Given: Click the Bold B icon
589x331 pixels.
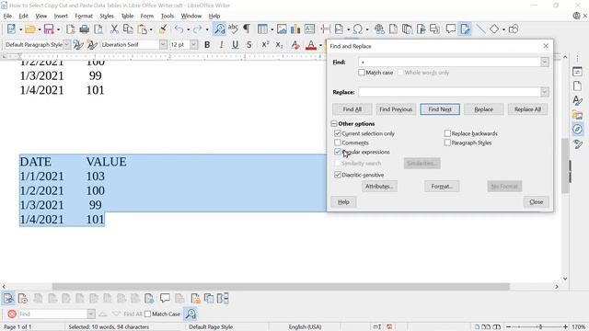Looking at the screenshot, I should [x=207, y=45].
